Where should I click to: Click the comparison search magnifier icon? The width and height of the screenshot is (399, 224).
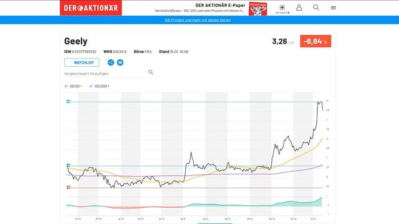coord(151,72)
